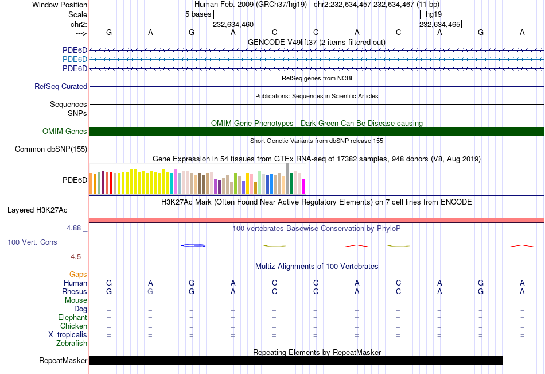Click the hg19 scale label
The height and width of the screenshot is (374, 545).
point(434,14)
